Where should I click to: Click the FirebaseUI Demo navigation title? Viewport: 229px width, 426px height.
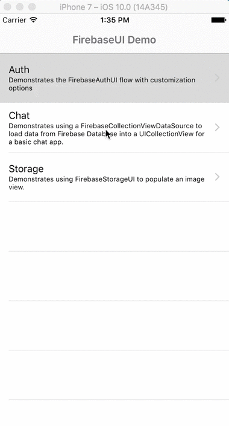(114, 40)
